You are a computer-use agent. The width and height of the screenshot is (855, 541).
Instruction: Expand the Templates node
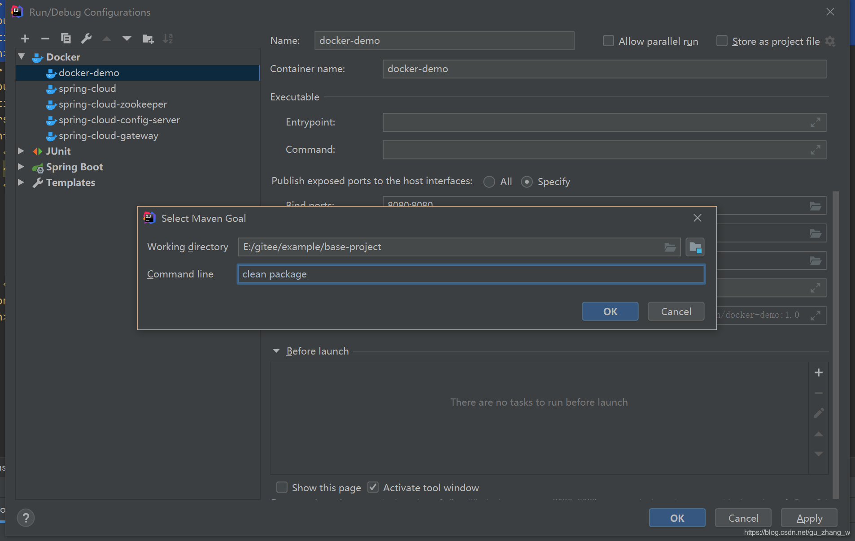click(x=21, y=182)
